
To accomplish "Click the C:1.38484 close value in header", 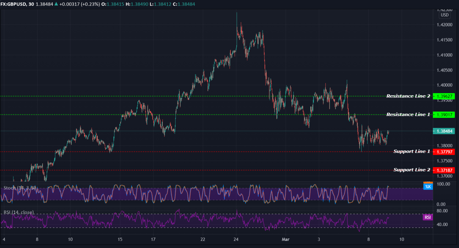I will point(184,4).
